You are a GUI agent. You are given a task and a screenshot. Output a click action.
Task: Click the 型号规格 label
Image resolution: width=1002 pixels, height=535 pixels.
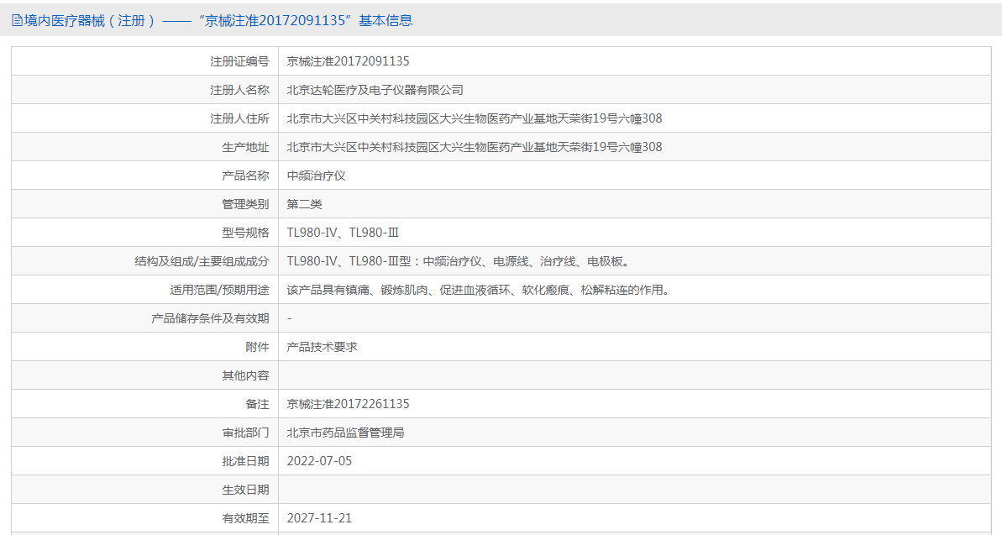pyautogui.click(x=245, y=233)
